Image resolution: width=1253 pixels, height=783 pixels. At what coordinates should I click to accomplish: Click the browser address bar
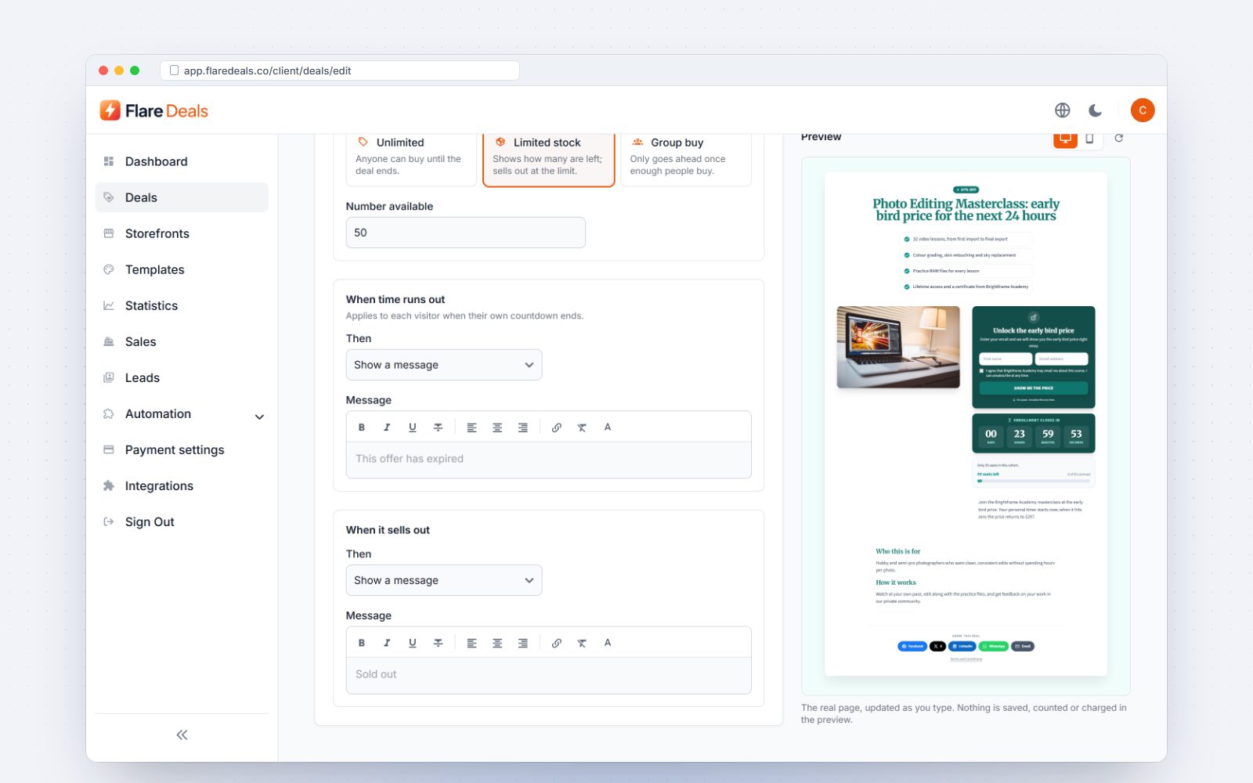[340, 70]
